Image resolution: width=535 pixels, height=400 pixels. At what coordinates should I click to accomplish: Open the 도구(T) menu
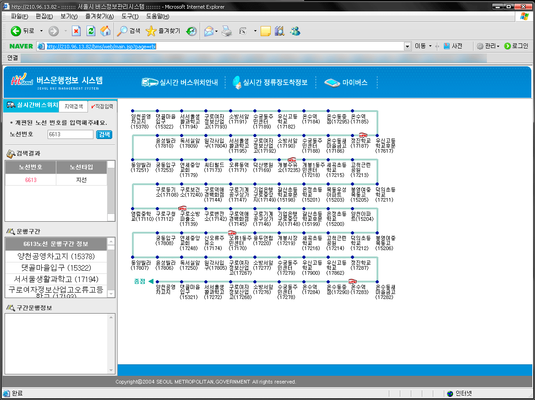[130, 16]
